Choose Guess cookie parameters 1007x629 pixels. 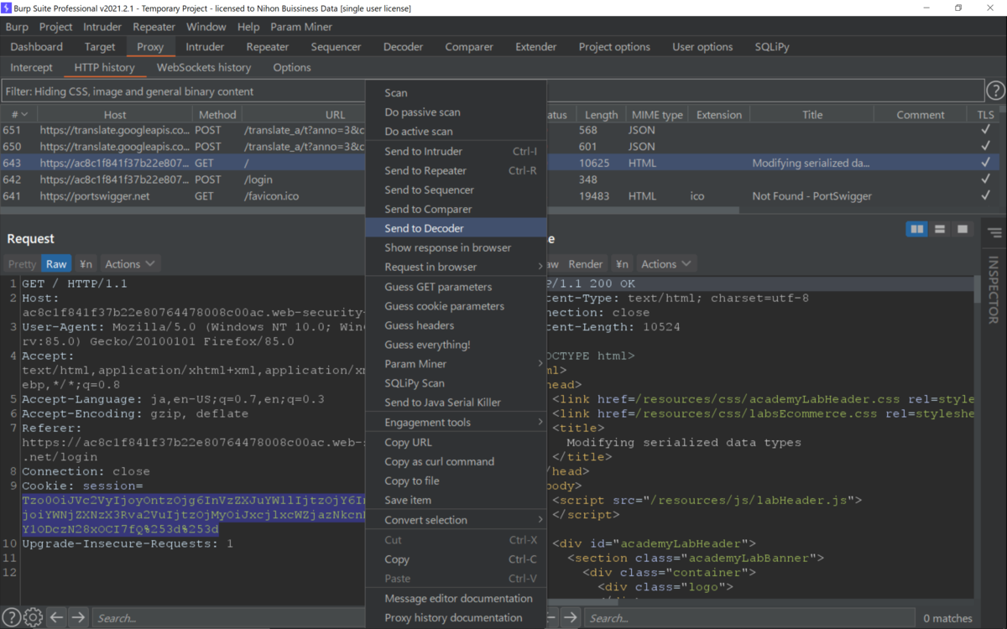point(456,306)
